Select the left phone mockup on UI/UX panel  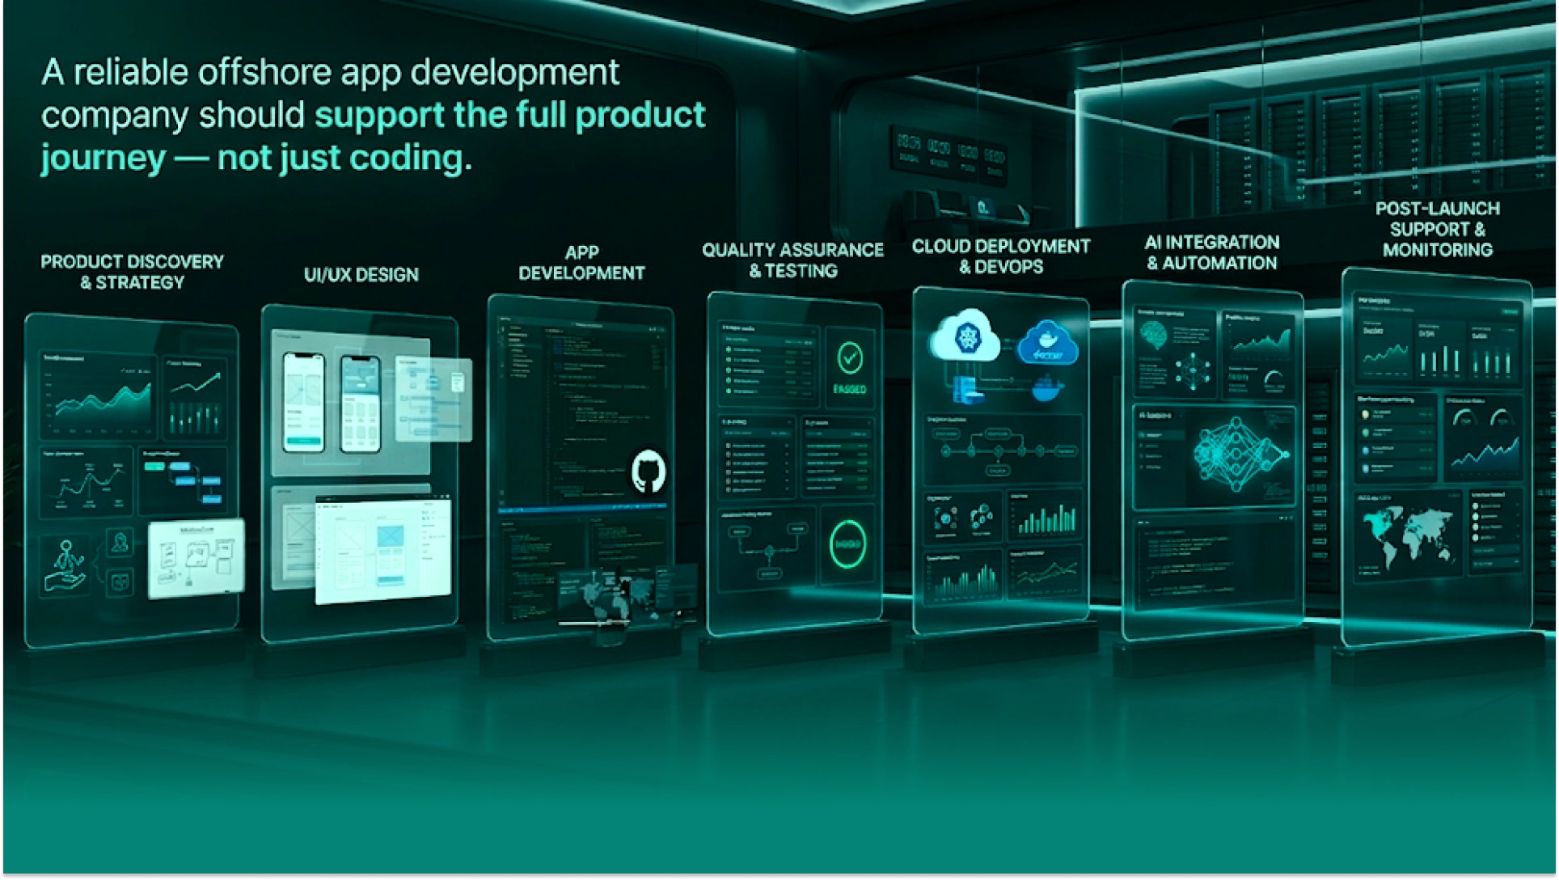[x=303, y=403]
